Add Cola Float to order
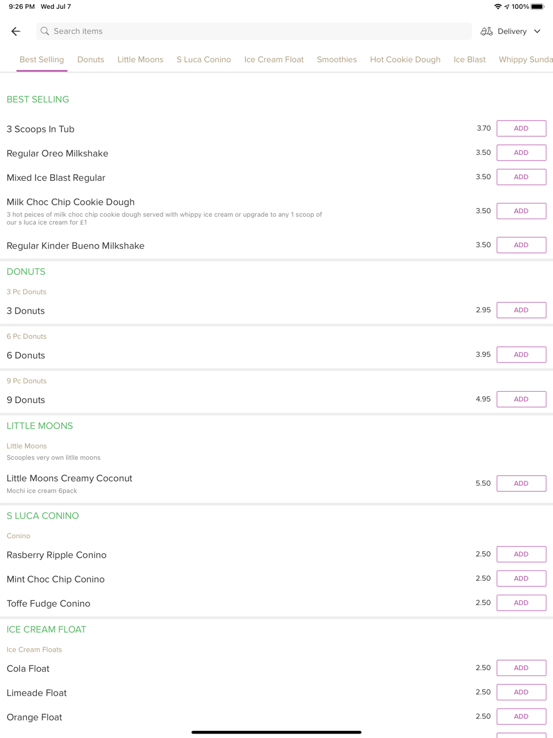The image size is (553, 738). click(521, 668)
